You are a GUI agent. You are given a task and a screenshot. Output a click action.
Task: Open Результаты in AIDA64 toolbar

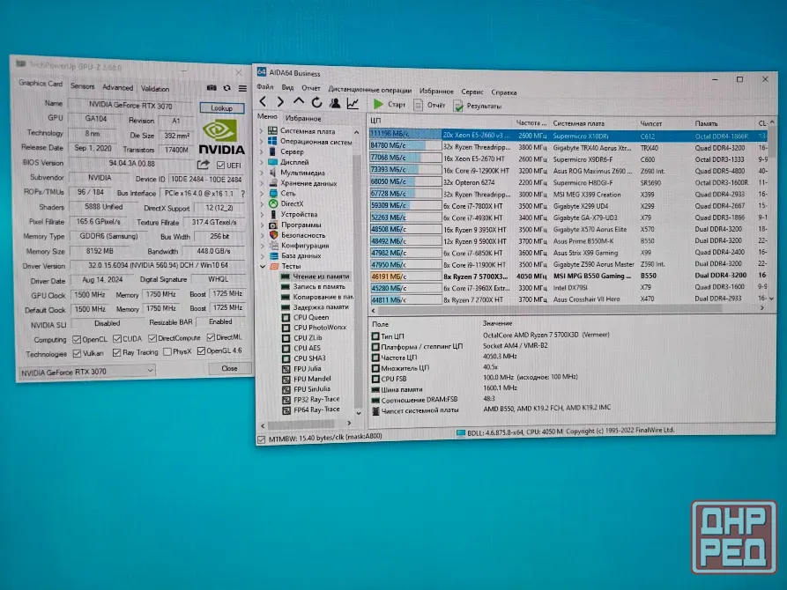[478, 106]
